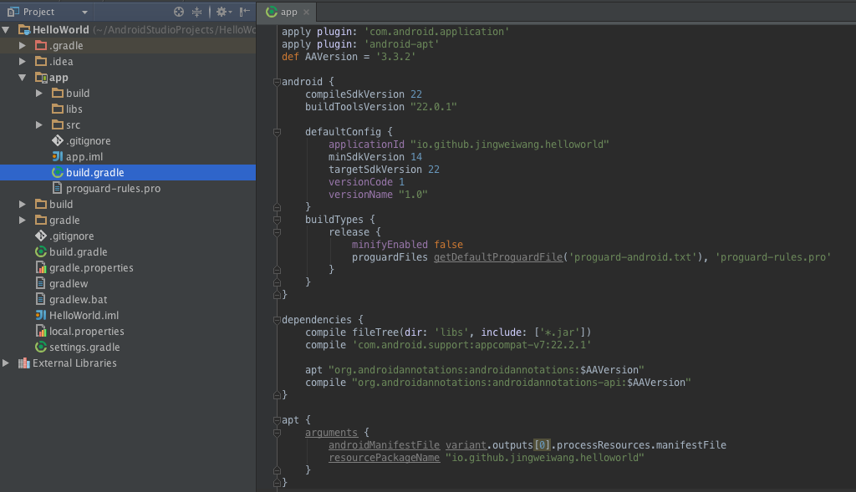Screen dimensions: 856x492
Task: Collapse the HelloWorld root project node
Action: click(x=7, y=30)
